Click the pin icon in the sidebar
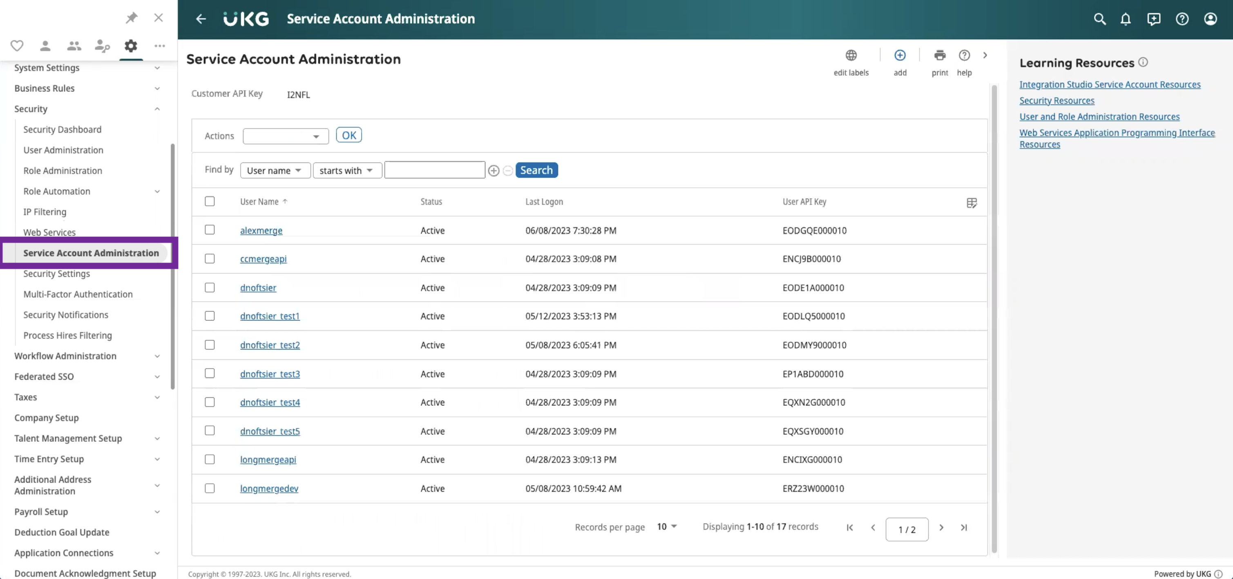Viewport: 1233px width, 579px height. point(131,18)
